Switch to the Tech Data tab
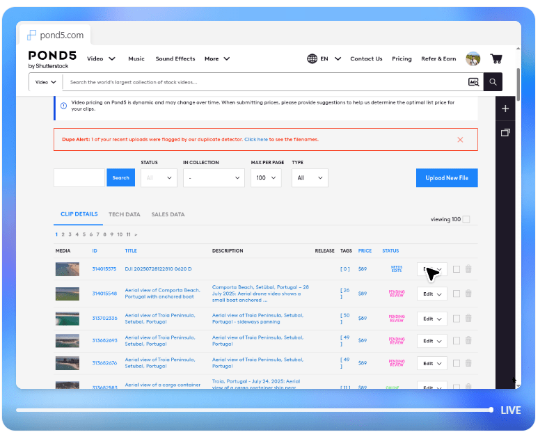Viewport: 547px width, 432px height. point(124,215)
